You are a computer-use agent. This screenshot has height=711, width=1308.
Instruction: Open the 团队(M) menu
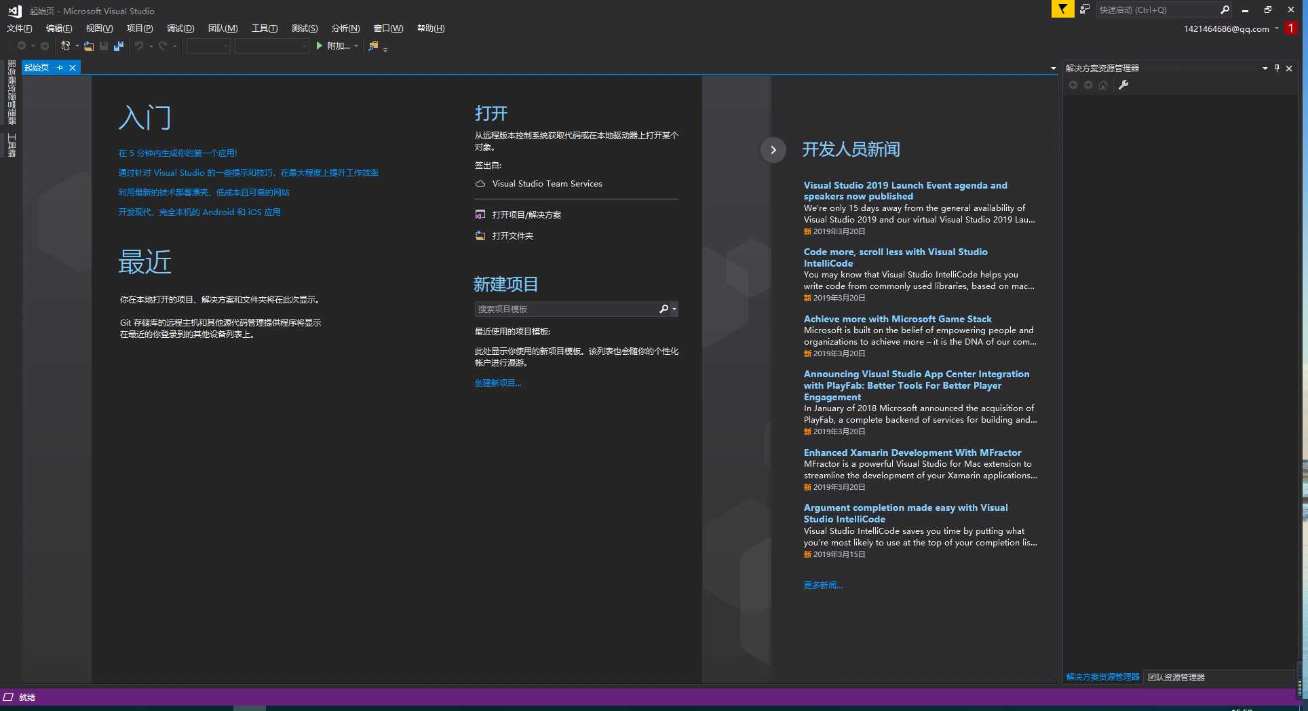click(223, 28)
